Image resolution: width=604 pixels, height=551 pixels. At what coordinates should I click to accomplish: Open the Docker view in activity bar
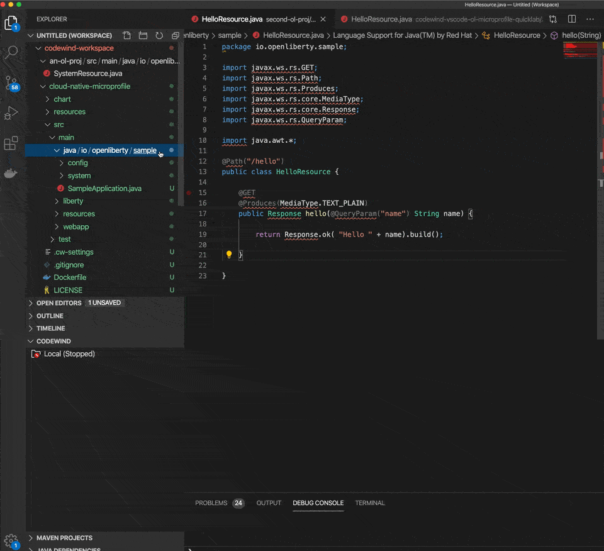click(11, 173)
